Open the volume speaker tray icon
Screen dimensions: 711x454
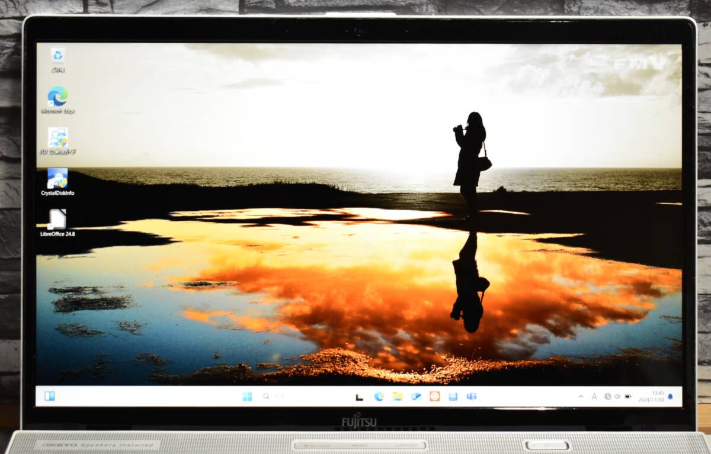click(617, 397)
